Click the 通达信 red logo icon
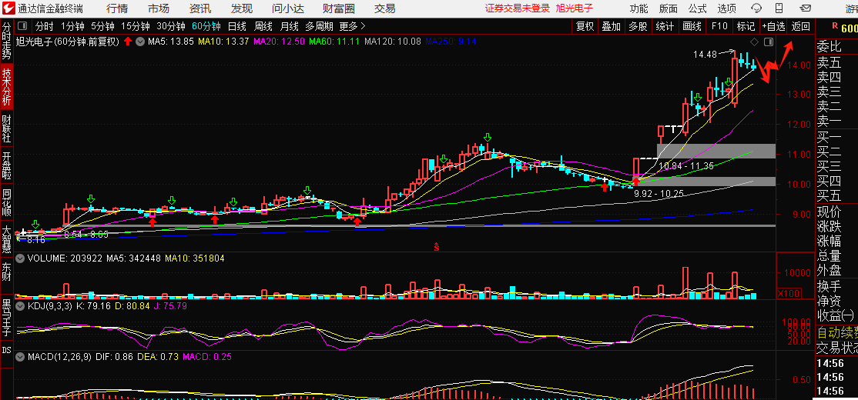 pos(8,8)
